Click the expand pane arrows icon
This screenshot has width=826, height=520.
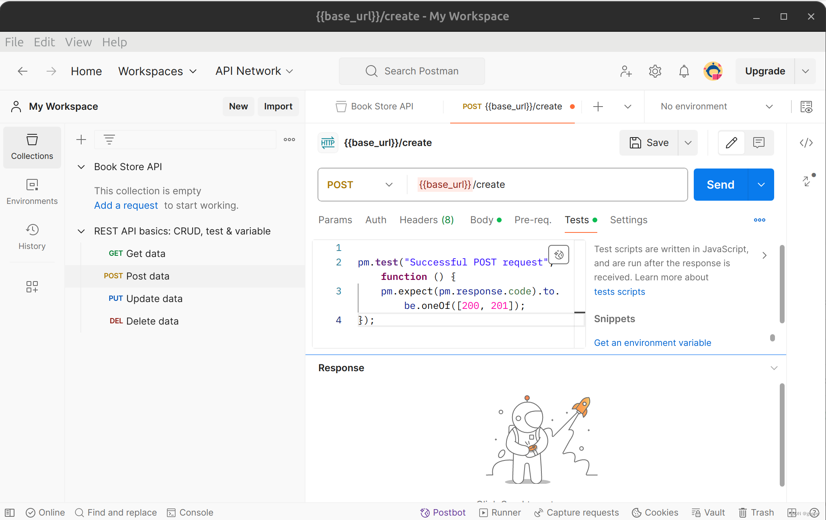807,181
